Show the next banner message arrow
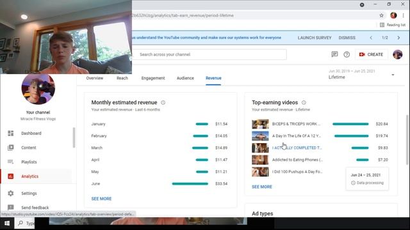The image size is (410, 230). tap(398, 38)
